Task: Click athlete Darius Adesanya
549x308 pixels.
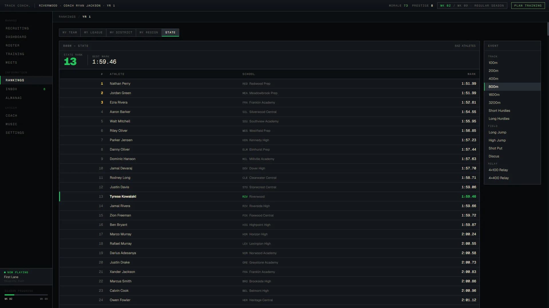Action: point(123,253)
